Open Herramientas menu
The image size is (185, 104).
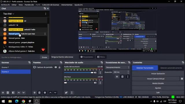(x=67, y=5)
